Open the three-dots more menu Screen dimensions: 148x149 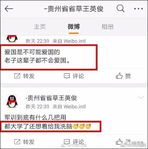pos(139,9)
